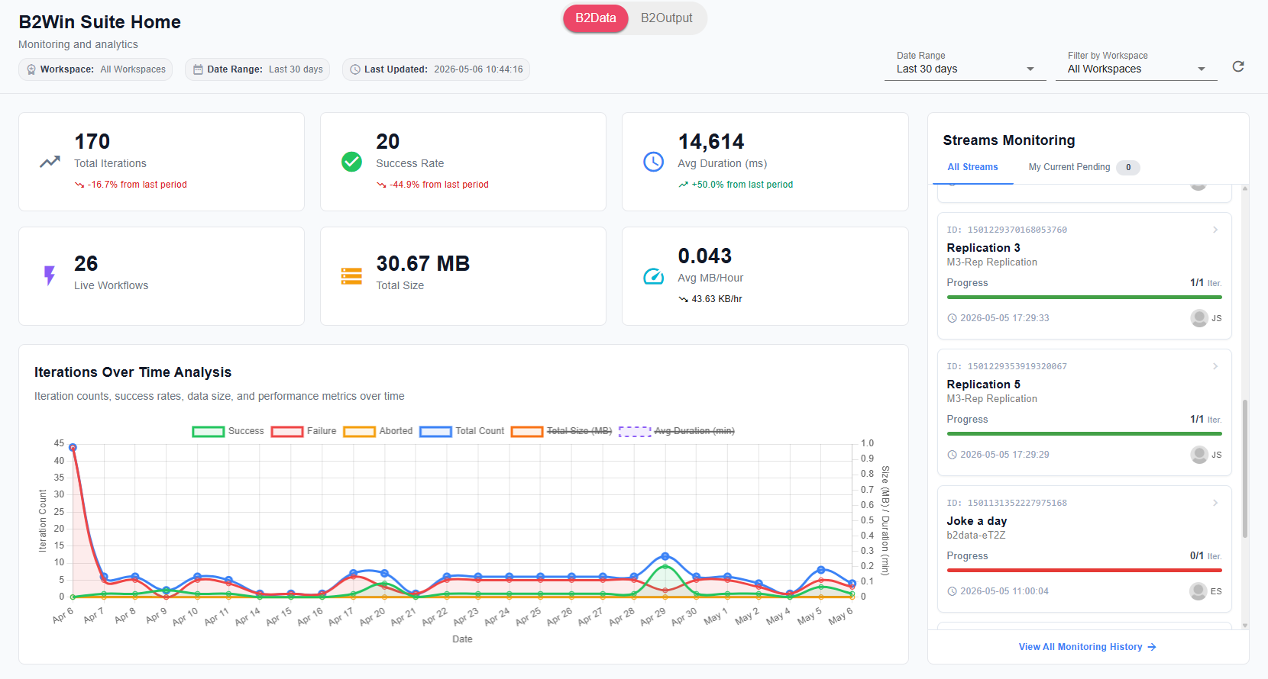Open the Joke a day stream title
The image size is (1268, 679).
click(x=977, y=521)
